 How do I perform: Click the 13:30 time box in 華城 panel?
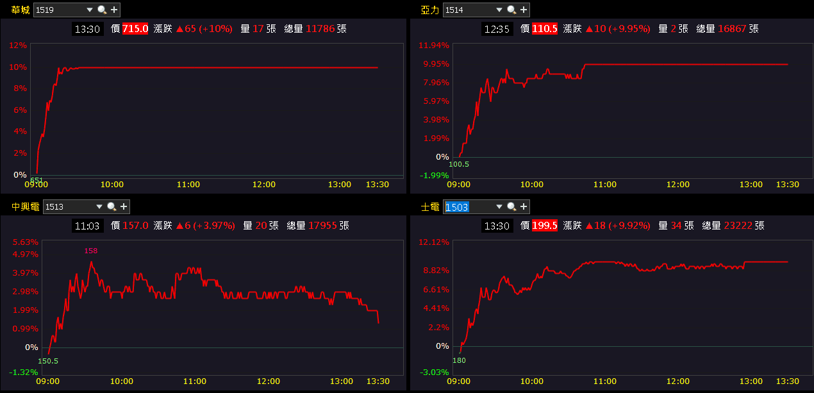point(88,29)
